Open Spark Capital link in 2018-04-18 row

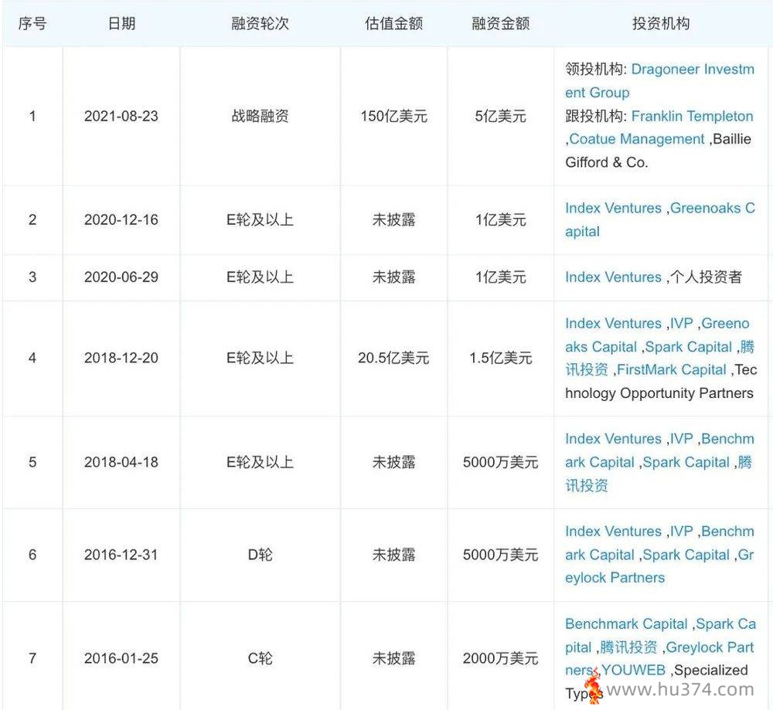click(686, 462)
